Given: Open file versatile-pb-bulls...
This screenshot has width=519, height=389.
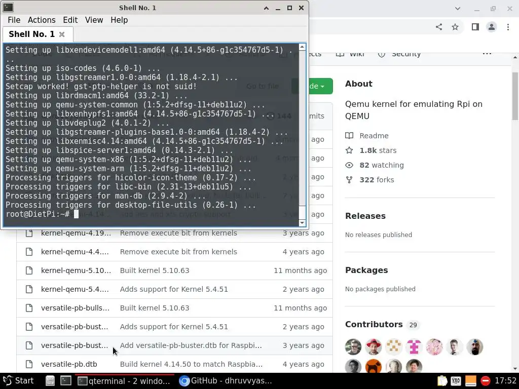Looking at the screenshot, I should [75, 308].
